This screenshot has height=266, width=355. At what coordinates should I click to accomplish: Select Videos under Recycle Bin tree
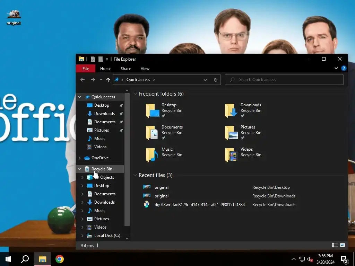100,227
